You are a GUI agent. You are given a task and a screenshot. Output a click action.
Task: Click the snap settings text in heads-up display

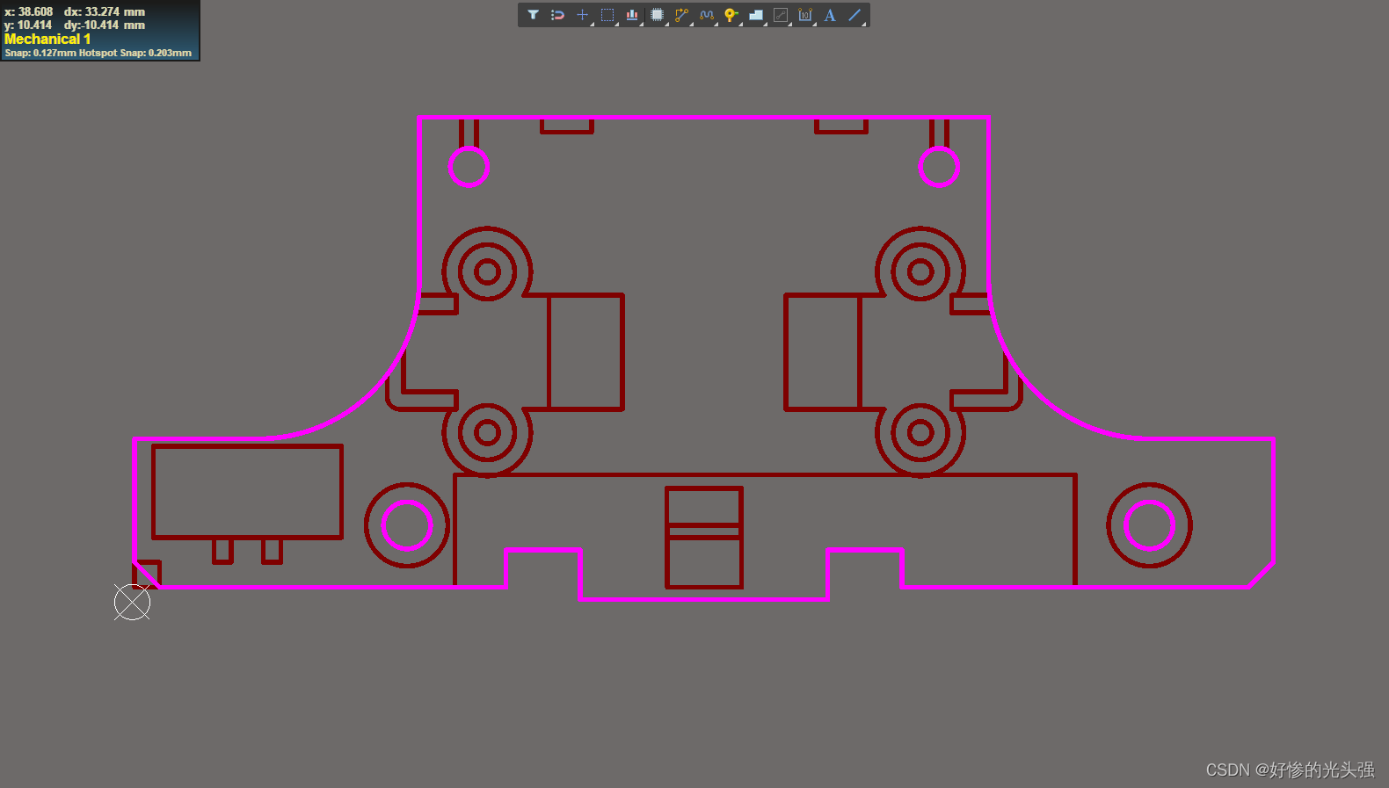[98, 53]
